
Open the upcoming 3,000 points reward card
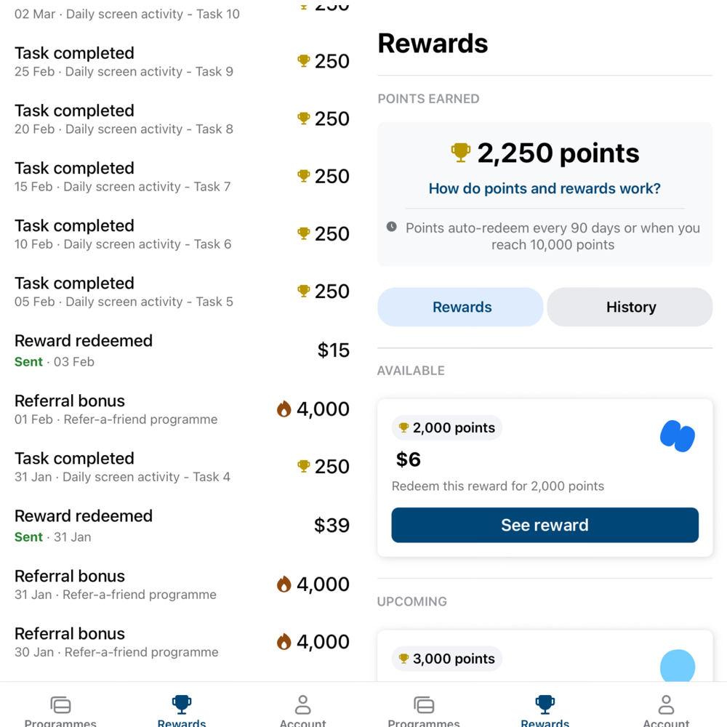pyautogui.click(x=545, y=656)
